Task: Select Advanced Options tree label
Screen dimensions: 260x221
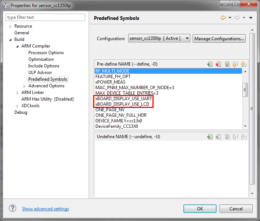Action: pyautogui.click(x=46, y=86)
